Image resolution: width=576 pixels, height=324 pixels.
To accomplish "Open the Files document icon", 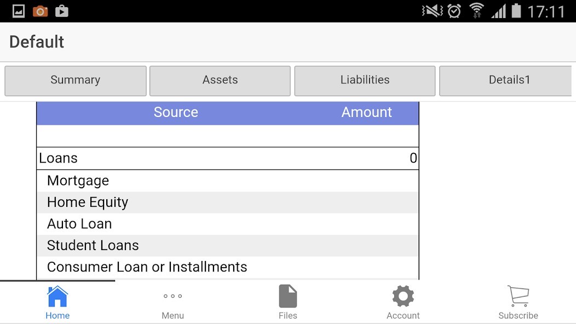I will tap(287, 296).
